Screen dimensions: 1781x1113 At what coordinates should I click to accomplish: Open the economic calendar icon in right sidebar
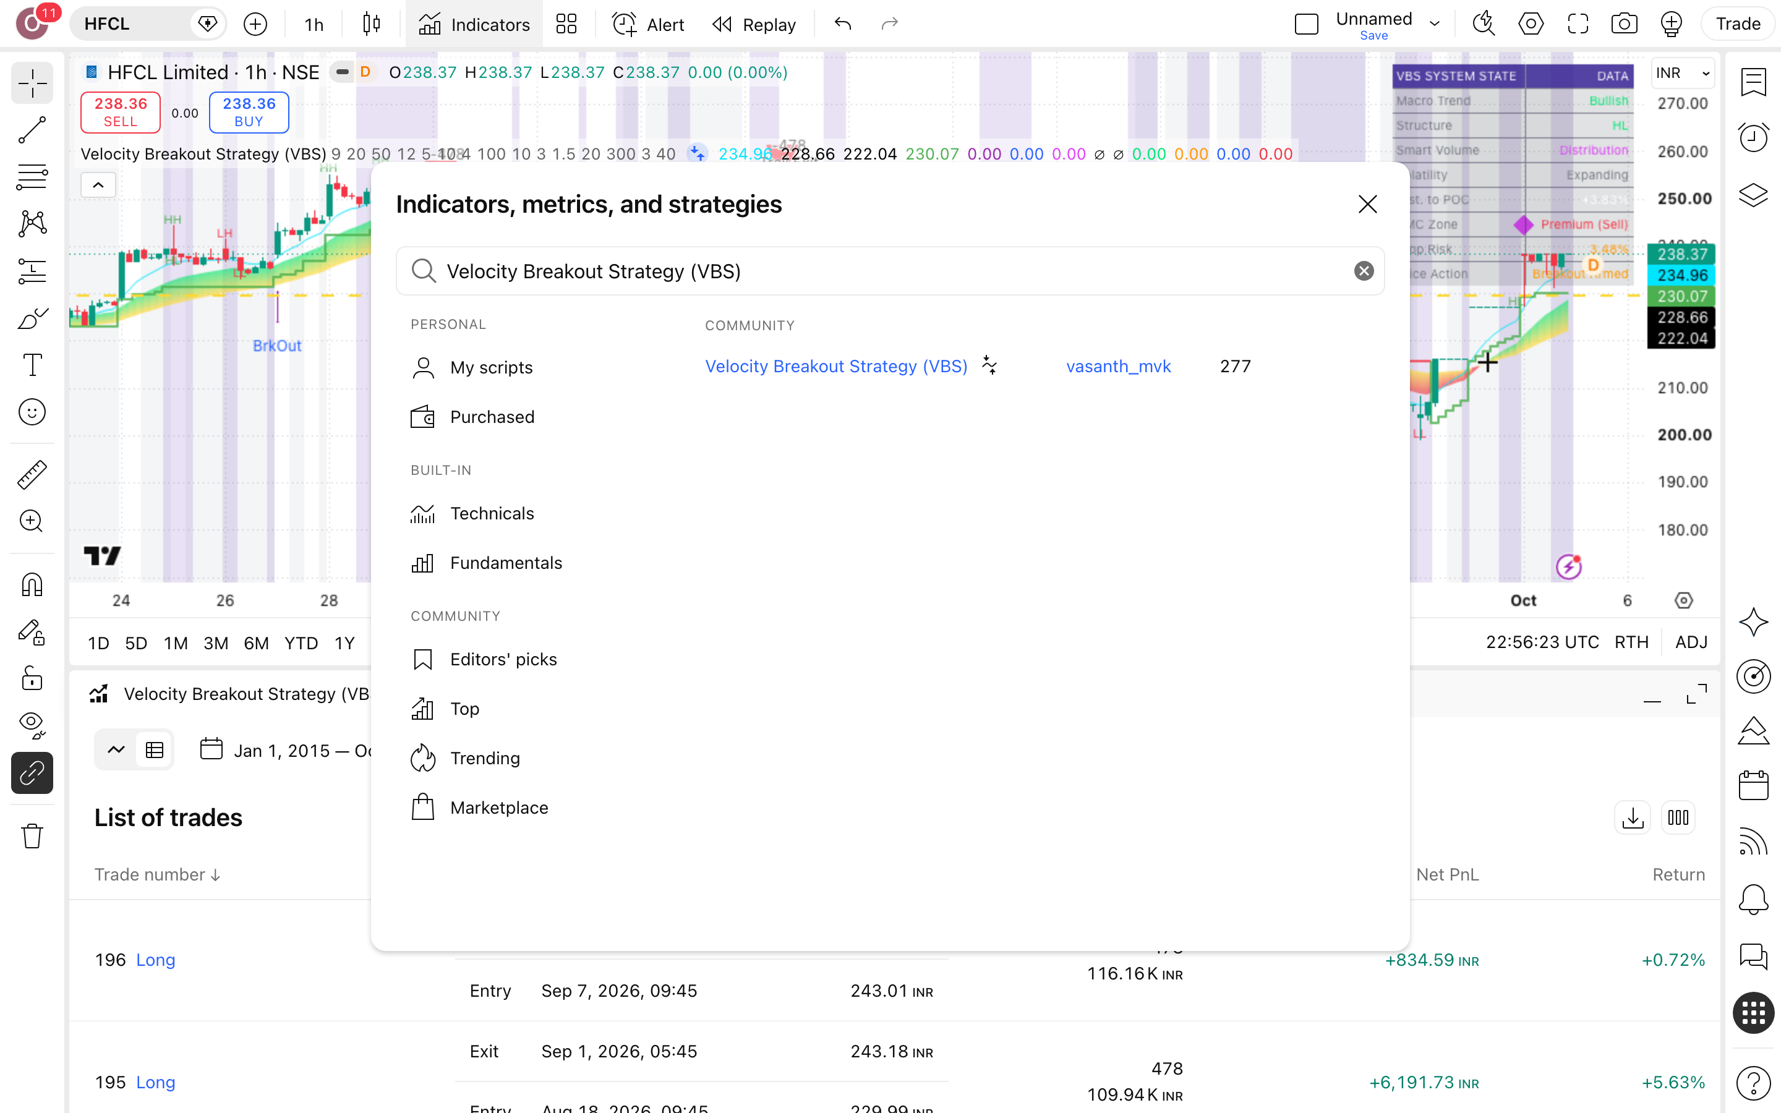pyautogui.click(x=1753, y=785)
